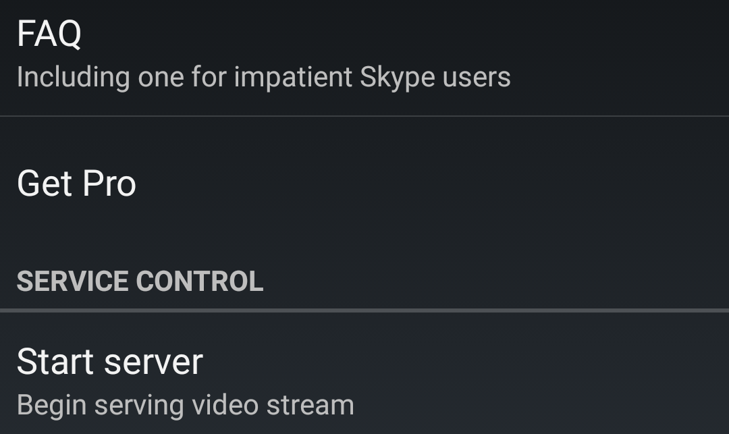
Task: Click the 'Pro' word in Get Pro
Action: [109, 184]
